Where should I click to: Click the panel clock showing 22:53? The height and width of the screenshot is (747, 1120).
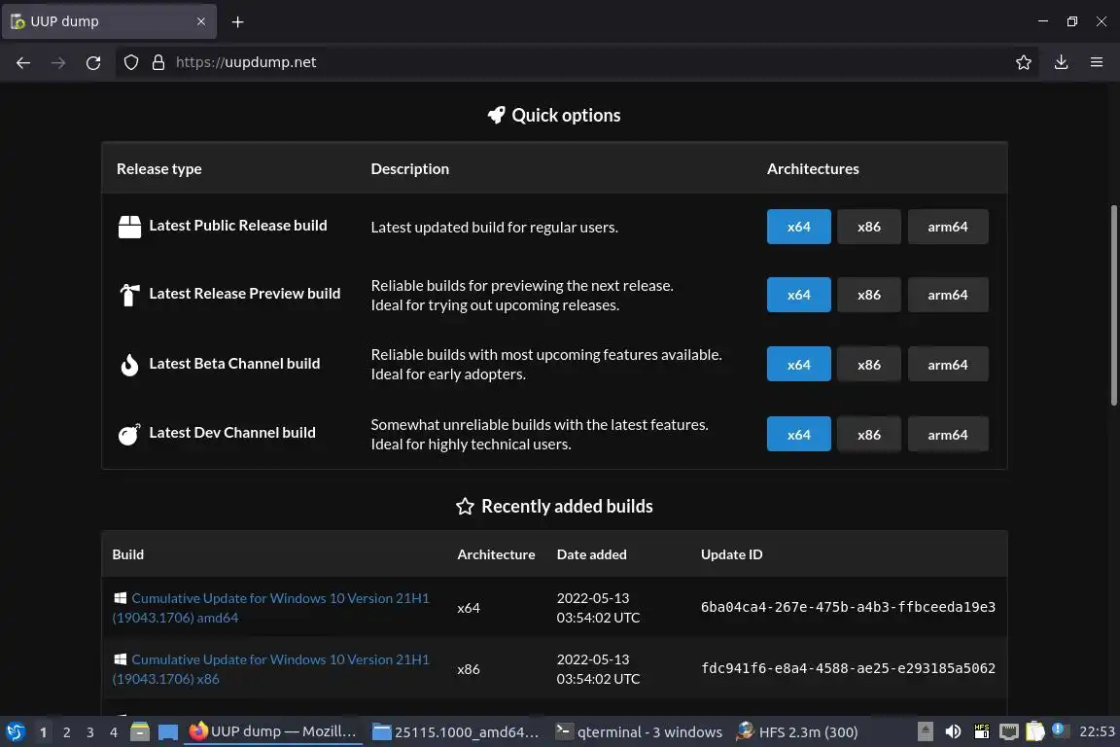[x=1097, y=731]
